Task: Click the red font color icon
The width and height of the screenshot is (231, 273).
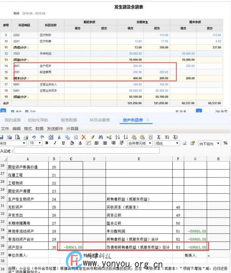Action: click(80, 143)
